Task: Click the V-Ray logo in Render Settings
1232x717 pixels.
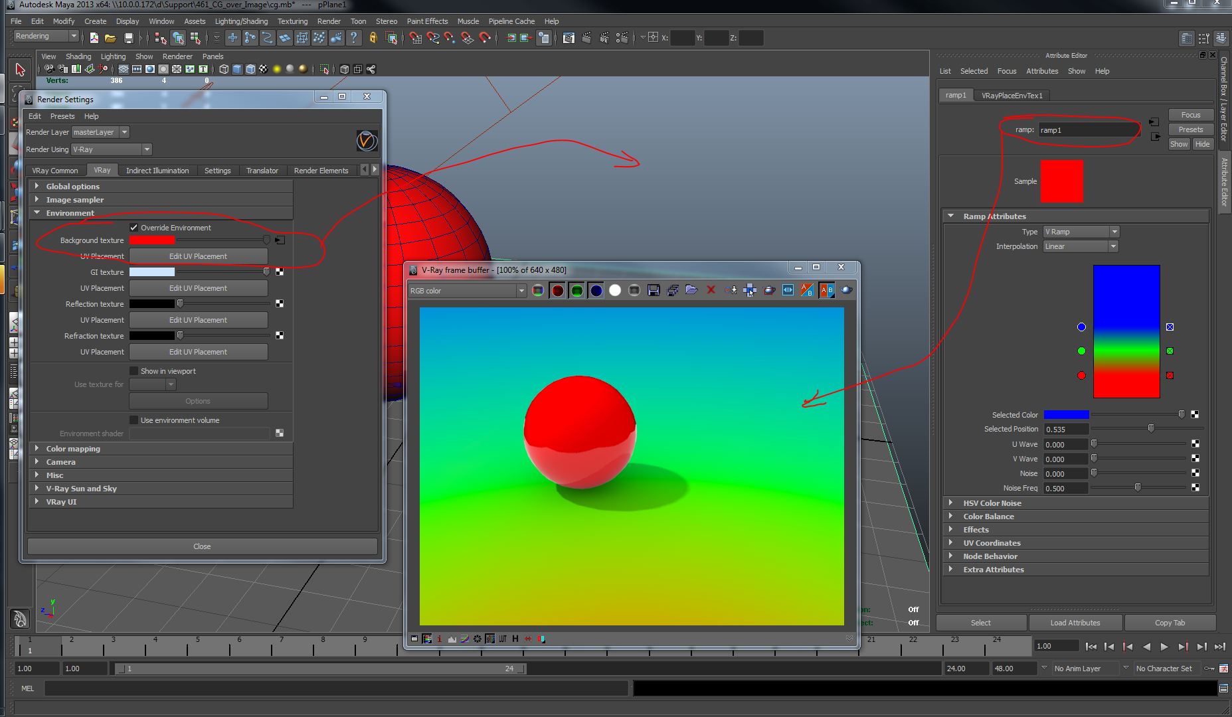Action: [367, 141]
